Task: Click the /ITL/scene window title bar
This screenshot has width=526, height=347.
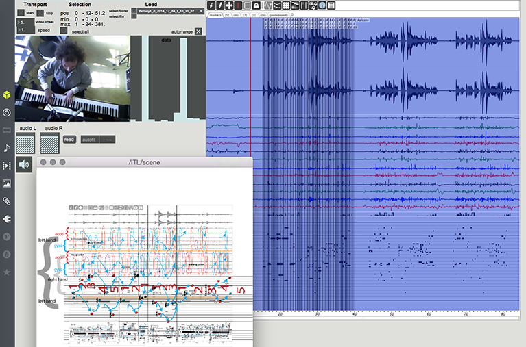Action: 144,162
